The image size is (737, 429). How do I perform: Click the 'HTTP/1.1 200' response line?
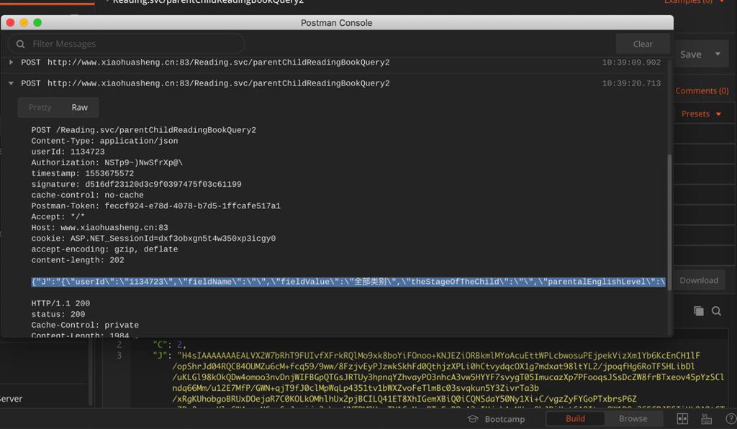[x=60, y=303]
